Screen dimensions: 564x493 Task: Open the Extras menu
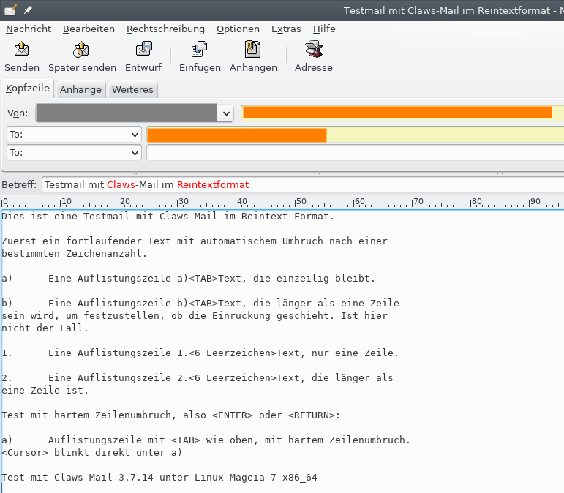click(x=286, y=29)
